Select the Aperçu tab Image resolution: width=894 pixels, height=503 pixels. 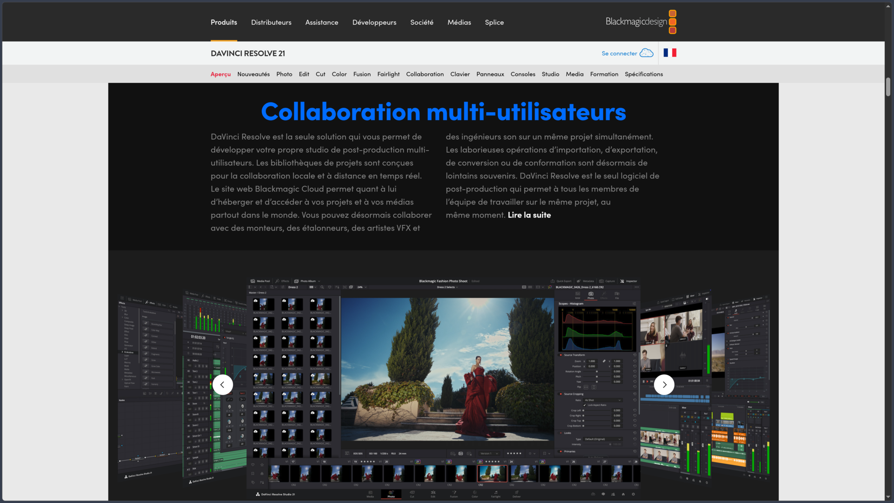click(221, 74)
